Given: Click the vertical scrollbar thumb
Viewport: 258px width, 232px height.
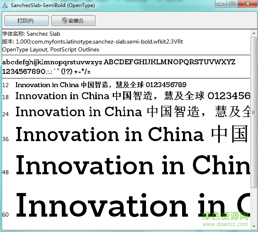Looking at the screenshot, I should (254, 112).
